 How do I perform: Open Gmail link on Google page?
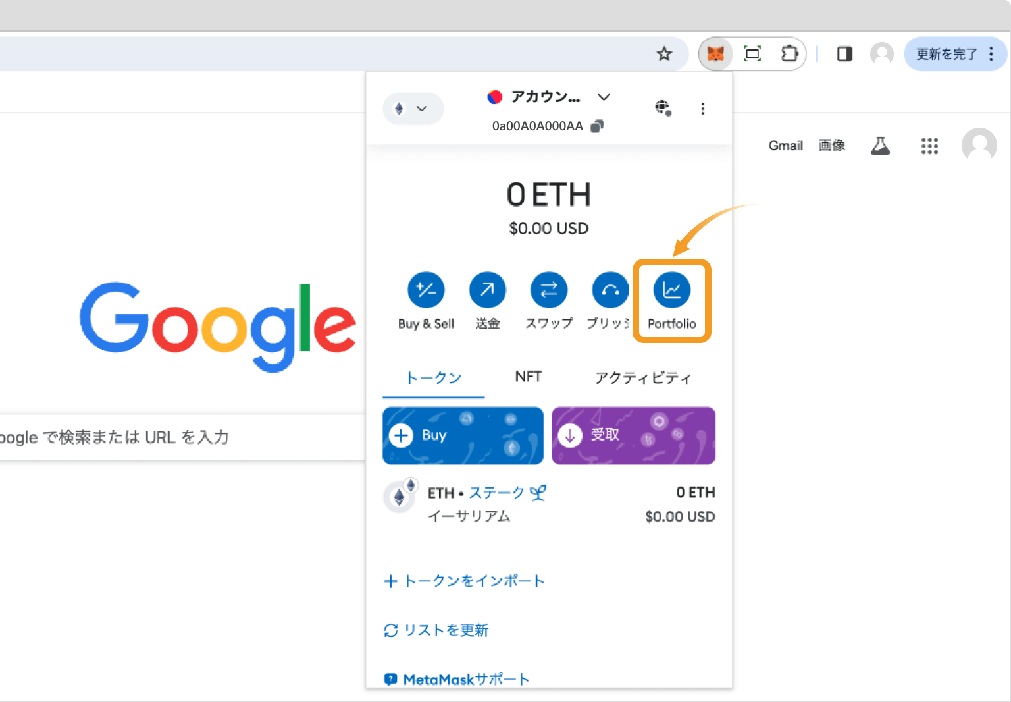[x=785, y=146]
